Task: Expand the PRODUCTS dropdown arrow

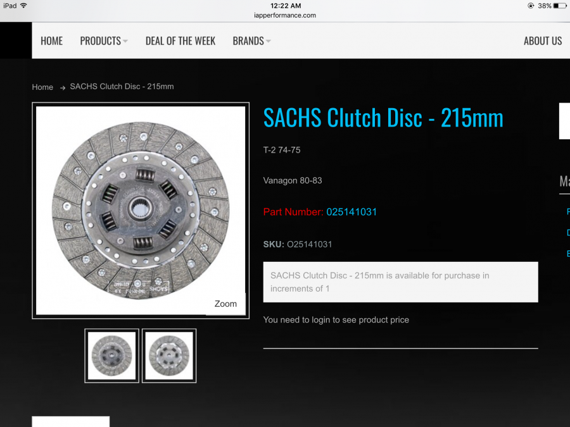Action: (125, 41)
